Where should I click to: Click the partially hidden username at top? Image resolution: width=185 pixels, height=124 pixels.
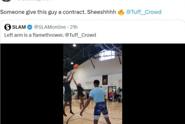coord(35,0)
